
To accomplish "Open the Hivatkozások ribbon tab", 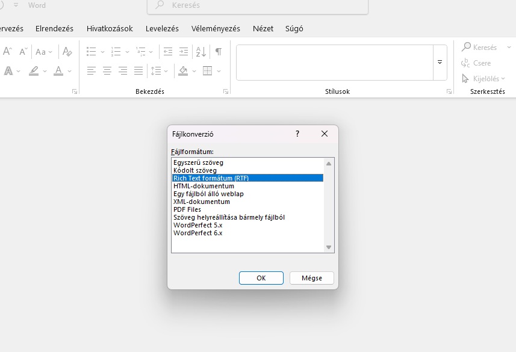I will click(110, 28).
